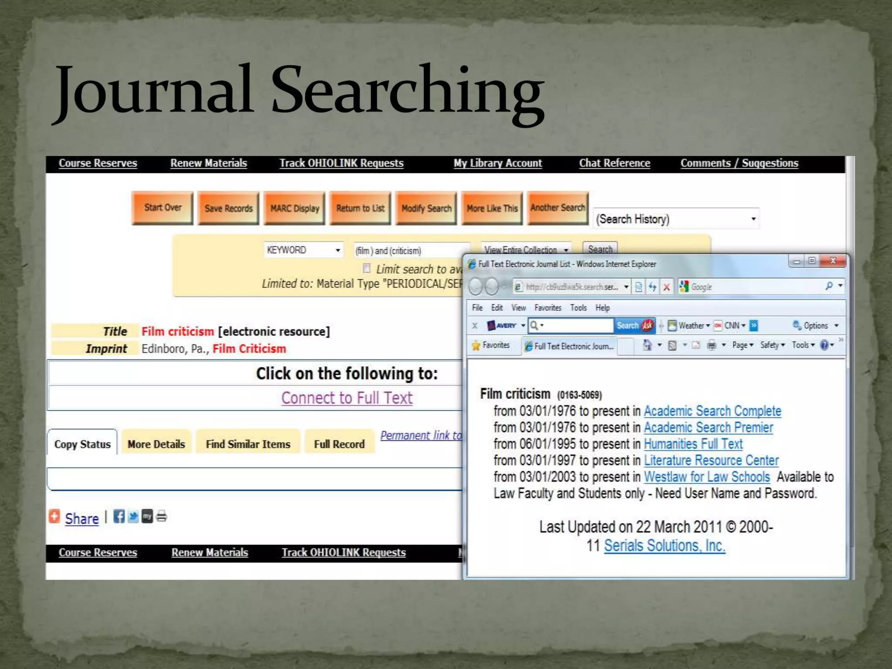Click the Facebook share icon

pos(119,517)
